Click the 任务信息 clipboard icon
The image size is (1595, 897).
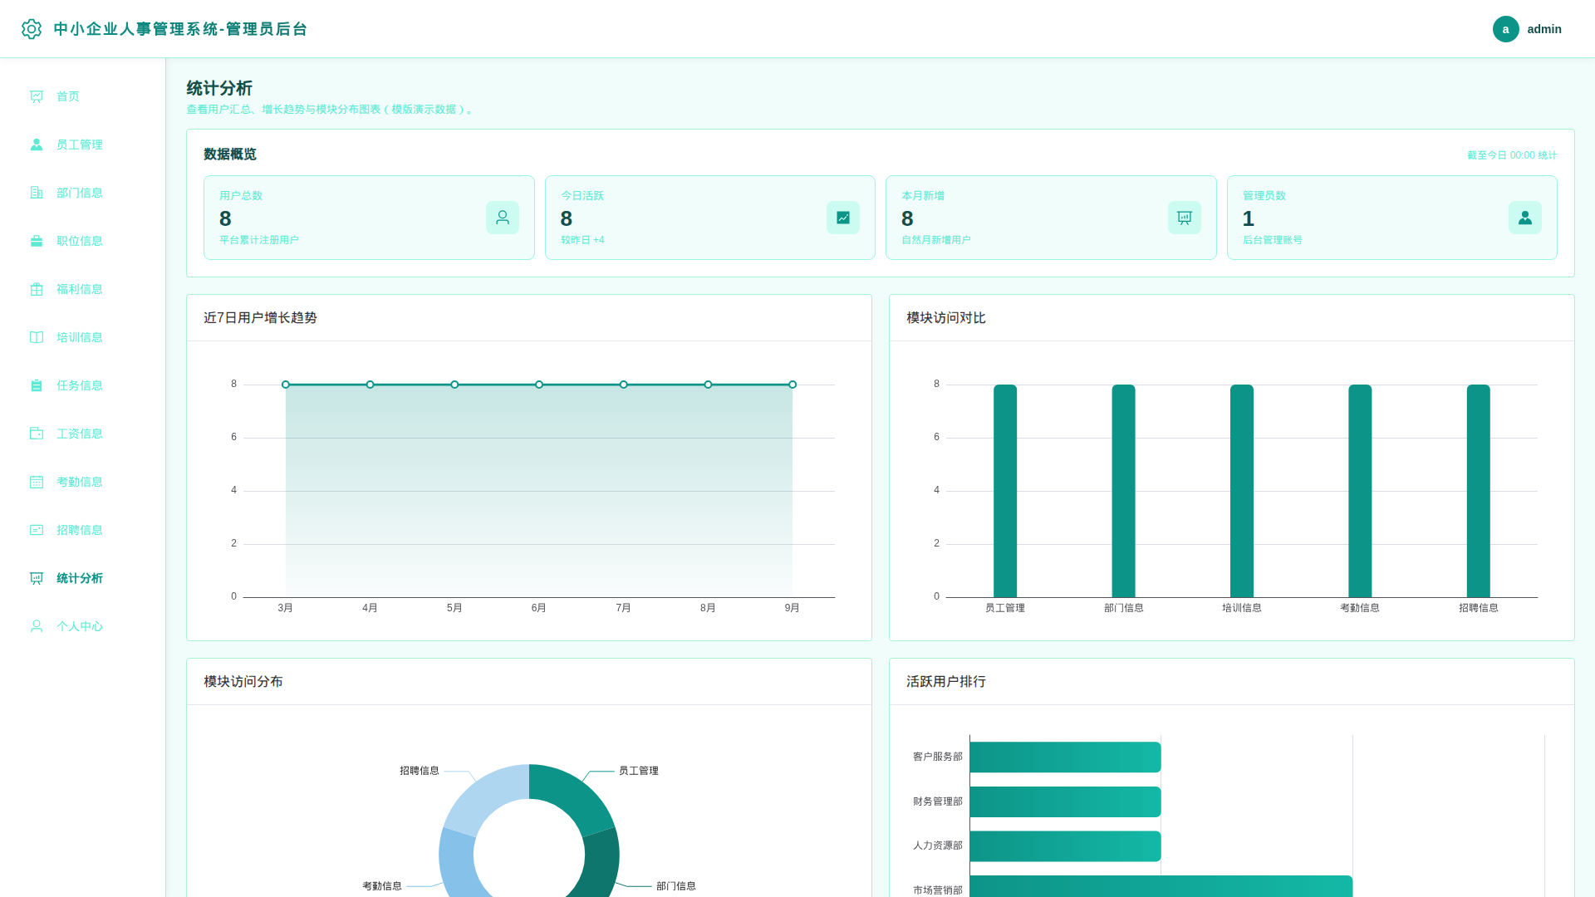[x=37, y=385]
